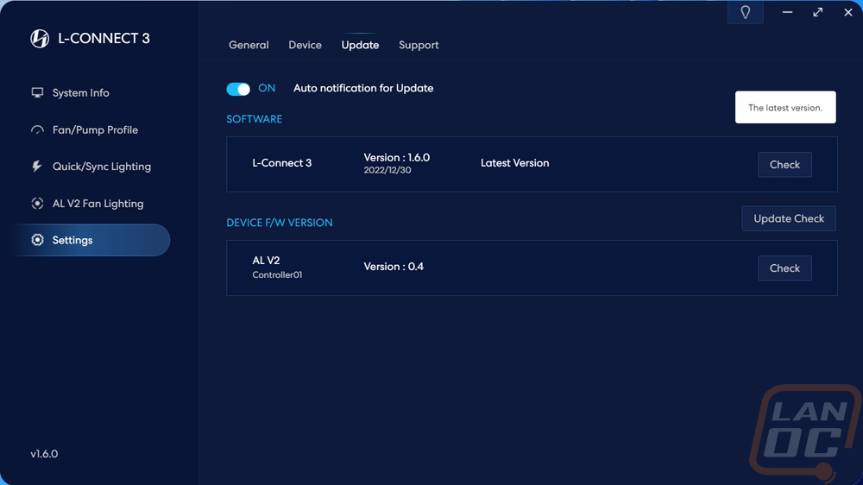Click the 'SOFTWARE' section heading
The image size is (863, 485).
point(255,119)
